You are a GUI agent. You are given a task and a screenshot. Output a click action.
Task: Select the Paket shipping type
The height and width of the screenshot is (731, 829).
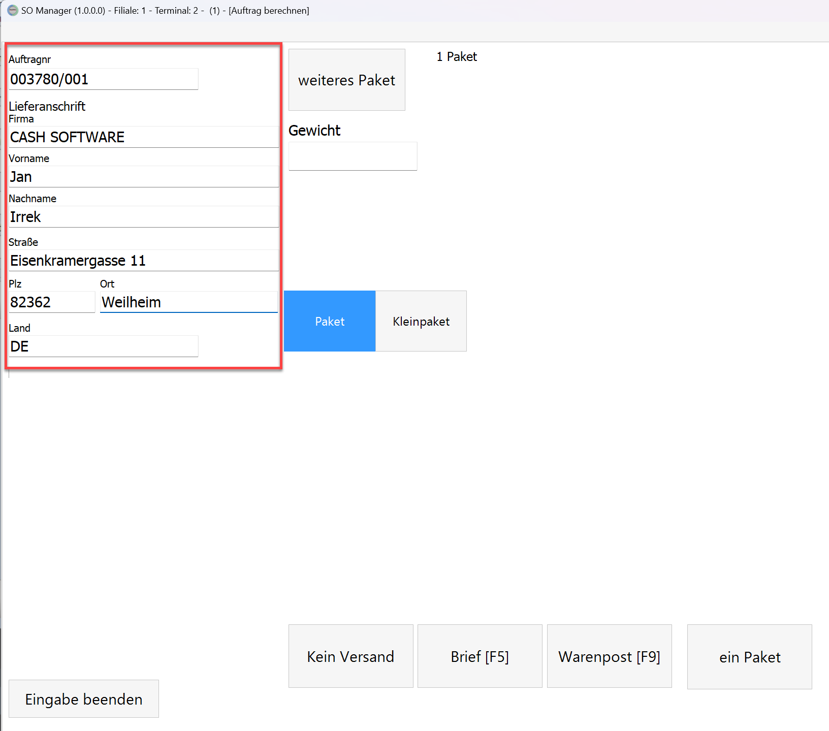[330, 321]
